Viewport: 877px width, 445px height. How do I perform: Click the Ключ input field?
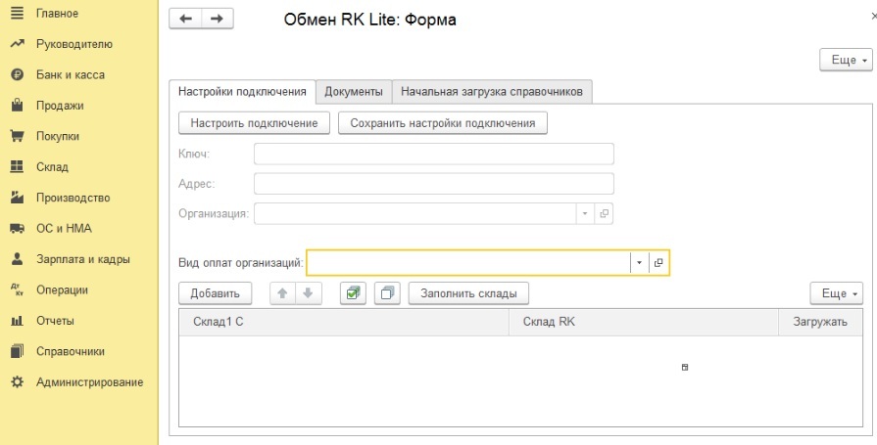[433, 154]
